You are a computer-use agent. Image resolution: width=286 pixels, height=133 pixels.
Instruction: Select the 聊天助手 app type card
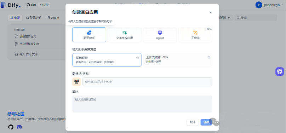click(89, 35)
